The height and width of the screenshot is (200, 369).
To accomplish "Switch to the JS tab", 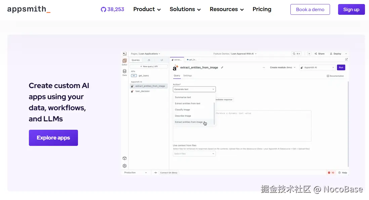I will point(149,60).
